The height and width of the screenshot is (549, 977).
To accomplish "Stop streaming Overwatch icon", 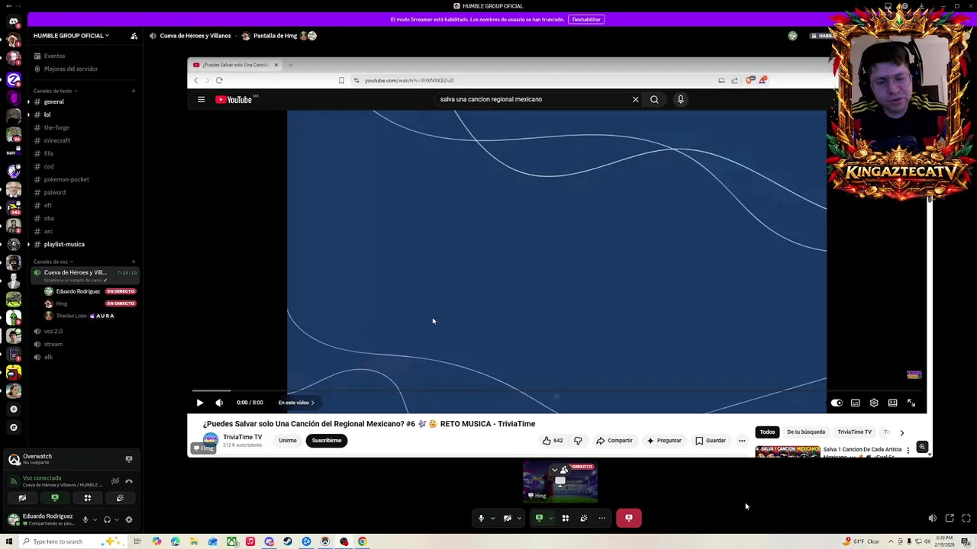I will [129, 459].
